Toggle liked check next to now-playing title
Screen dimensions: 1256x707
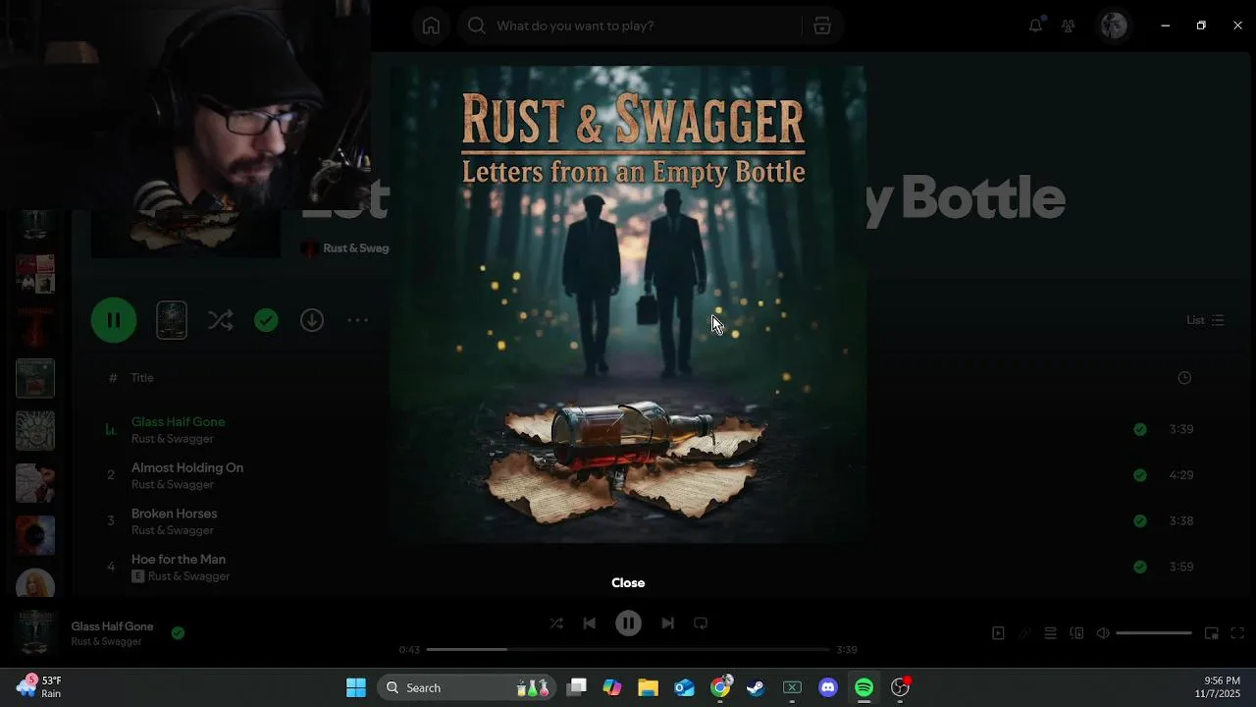(178, 633)
